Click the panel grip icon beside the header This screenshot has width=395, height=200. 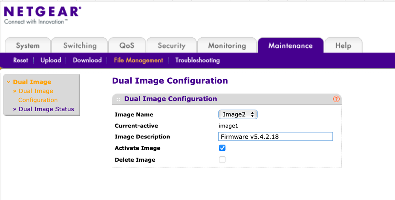tap(118, 99)
